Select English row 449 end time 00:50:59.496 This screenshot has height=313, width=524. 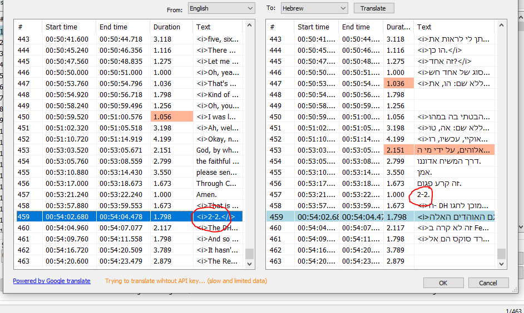pyautogui.click(x=121, y=105)
